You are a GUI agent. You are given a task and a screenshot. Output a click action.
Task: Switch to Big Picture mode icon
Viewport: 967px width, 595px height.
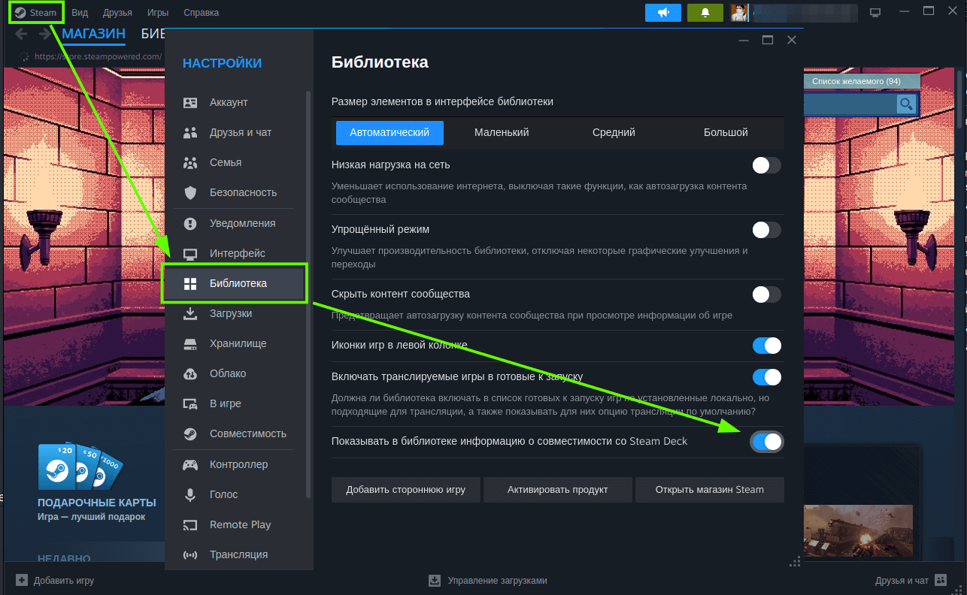click(x=875, y=13)
